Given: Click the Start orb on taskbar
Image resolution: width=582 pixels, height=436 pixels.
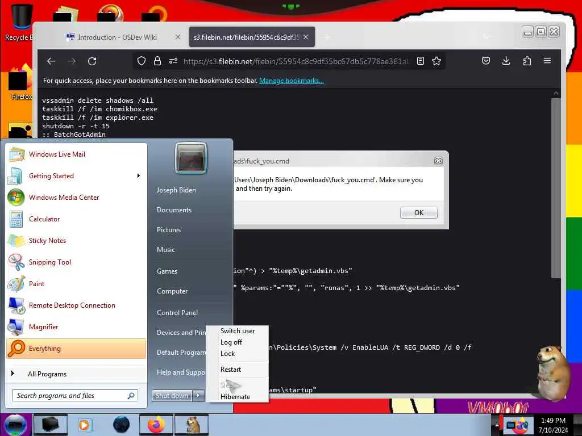Looking at the screenshot, I should point(15,425).
